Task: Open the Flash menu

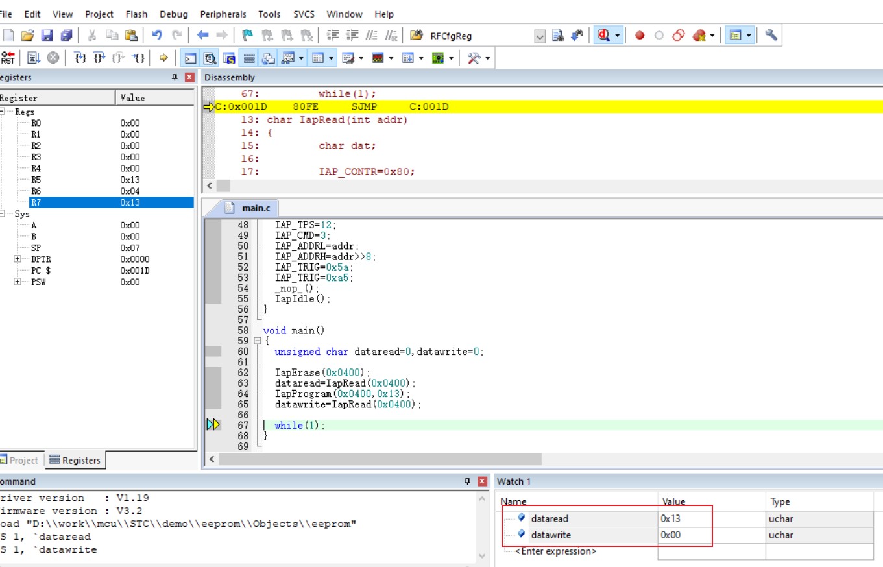Action: [x=137, y=14]
